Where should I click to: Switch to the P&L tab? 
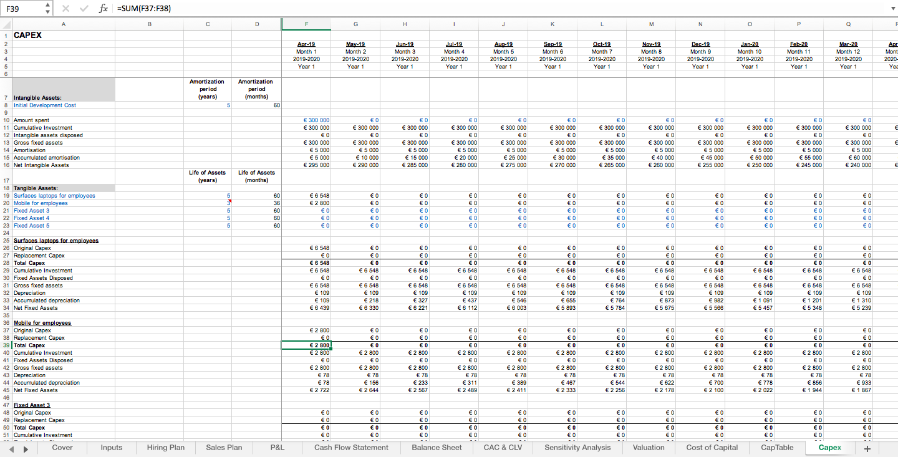coord(277,448)
